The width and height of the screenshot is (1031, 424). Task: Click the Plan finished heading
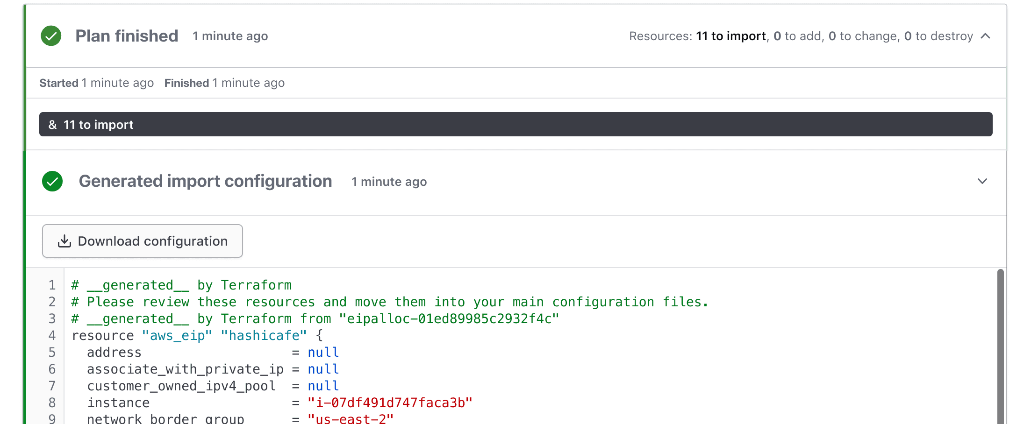[127, 36]
